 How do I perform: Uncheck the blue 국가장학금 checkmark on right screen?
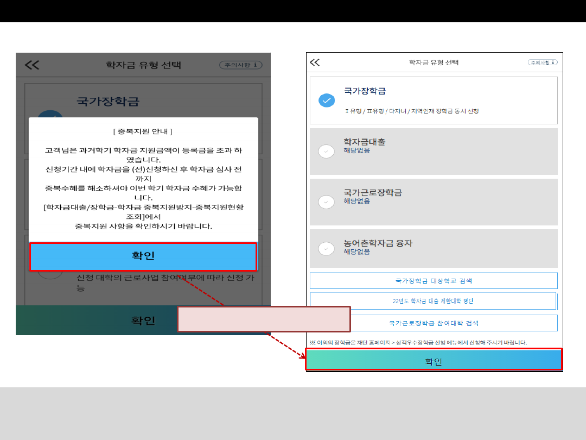327,100
